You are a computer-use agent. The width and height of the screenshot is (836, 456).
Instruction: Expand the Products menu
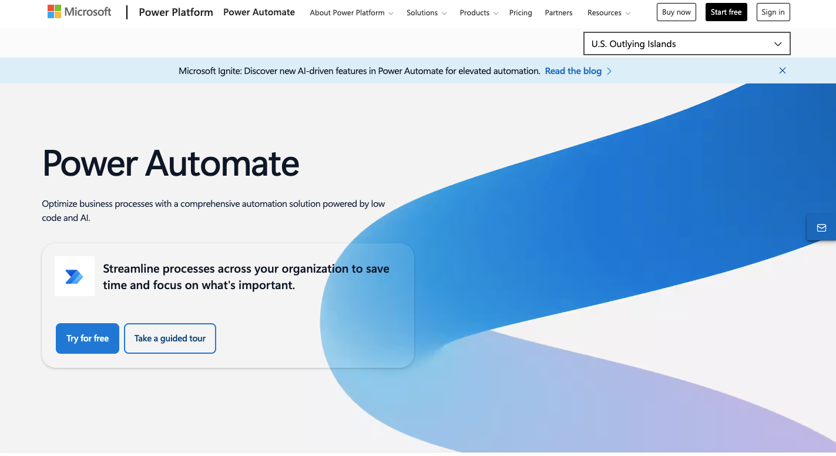click(x=478, y=12)
